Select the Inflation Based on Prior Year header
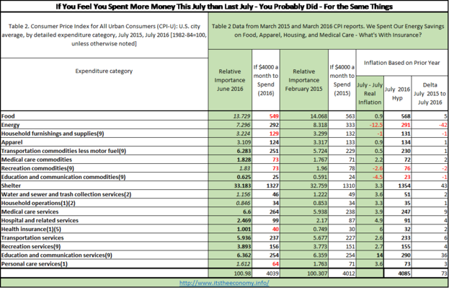This screenshot has width=449, height=288. (x=402, y=63)
